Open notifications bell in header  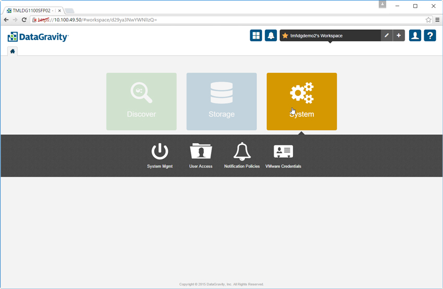270,35
